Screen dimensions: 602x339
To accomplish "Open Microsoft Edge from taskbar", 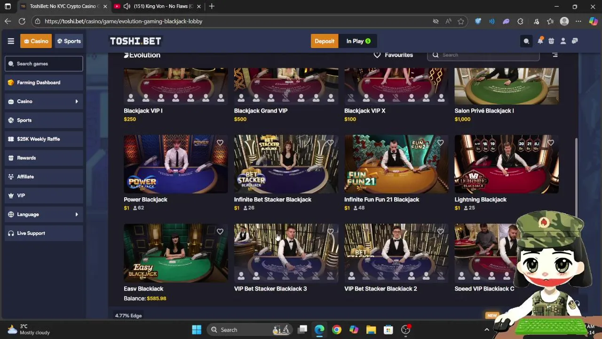I will pos(319,330).
